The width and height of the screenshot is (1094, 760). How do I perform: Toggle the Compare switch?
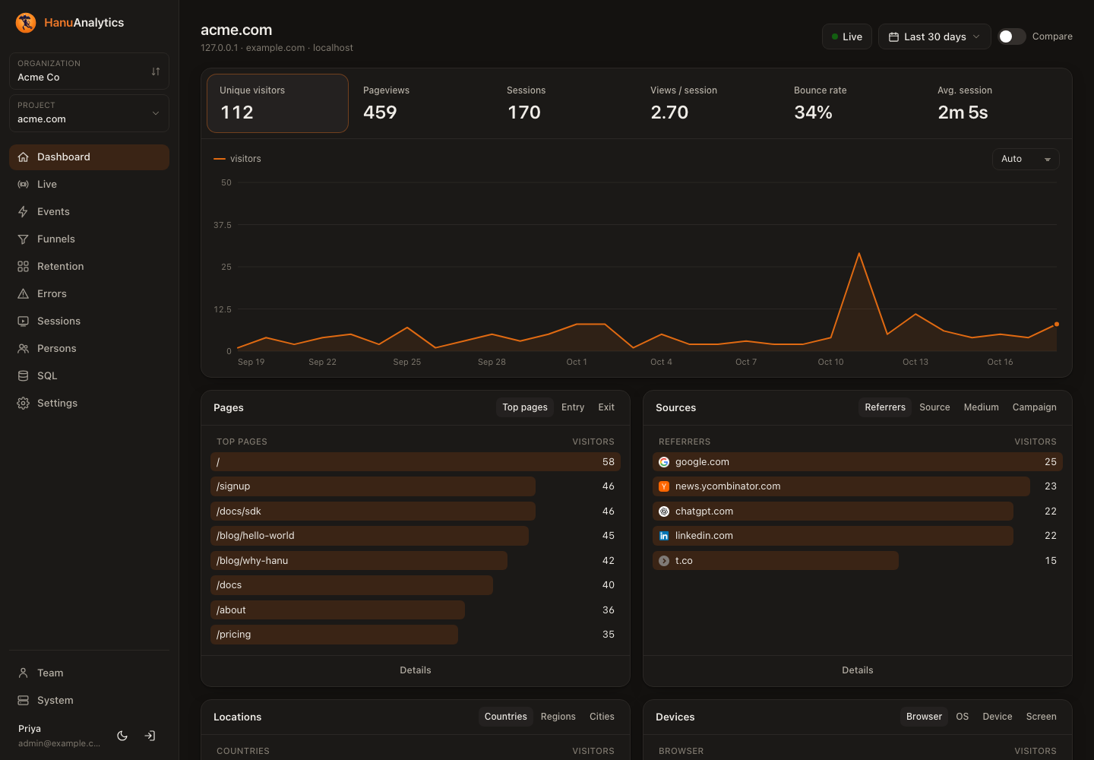(x=1011, y=36)
